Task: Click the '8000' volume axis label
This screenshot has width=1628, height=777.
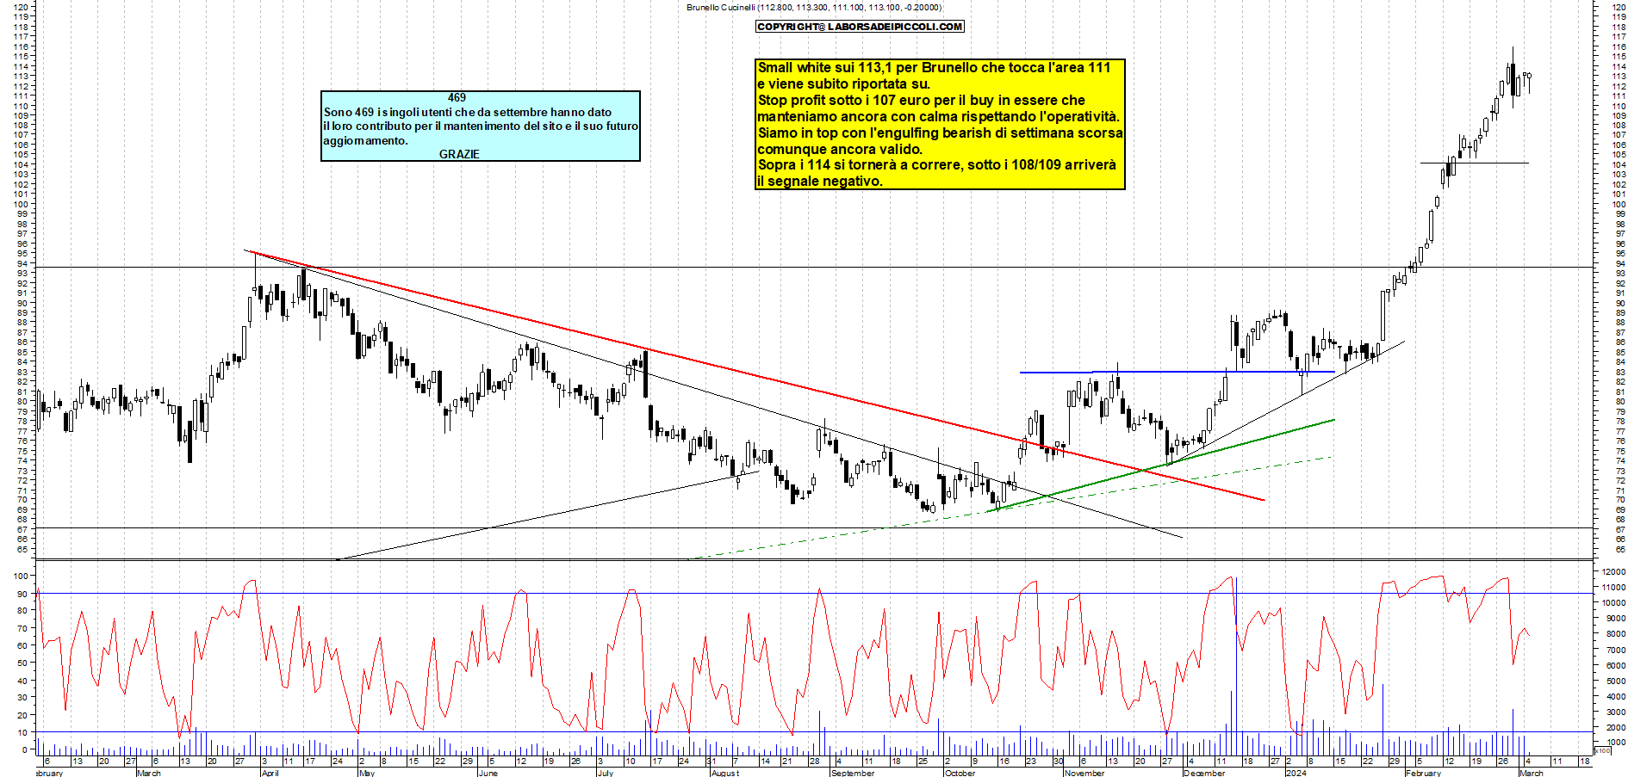Action: [1615, 633]
